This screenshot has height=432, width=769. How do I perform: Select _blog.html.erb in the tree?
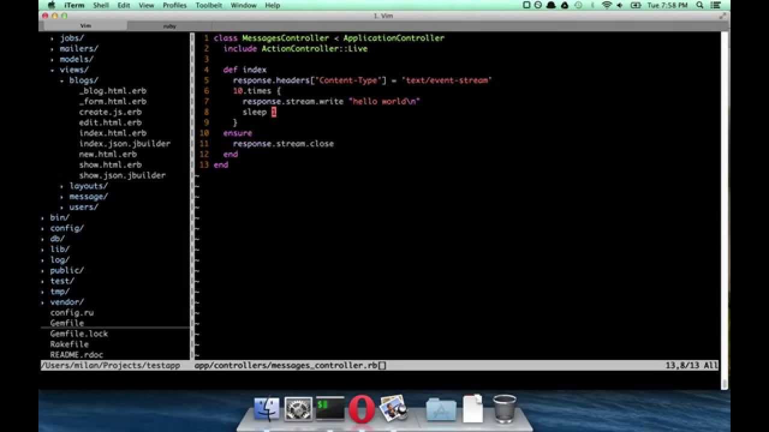click(112, 91)
